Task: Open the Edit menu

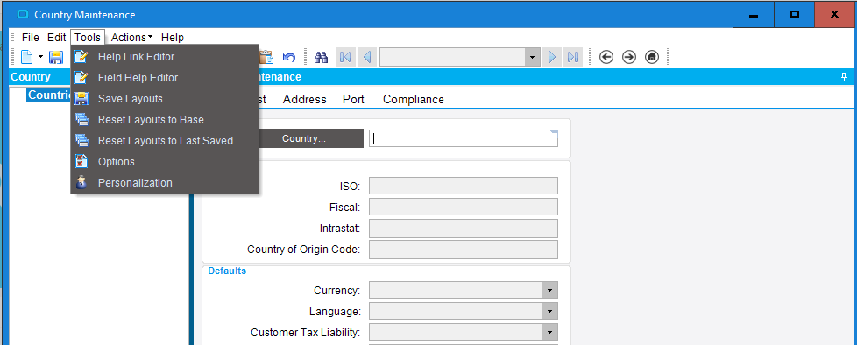Action: (56, 38)
